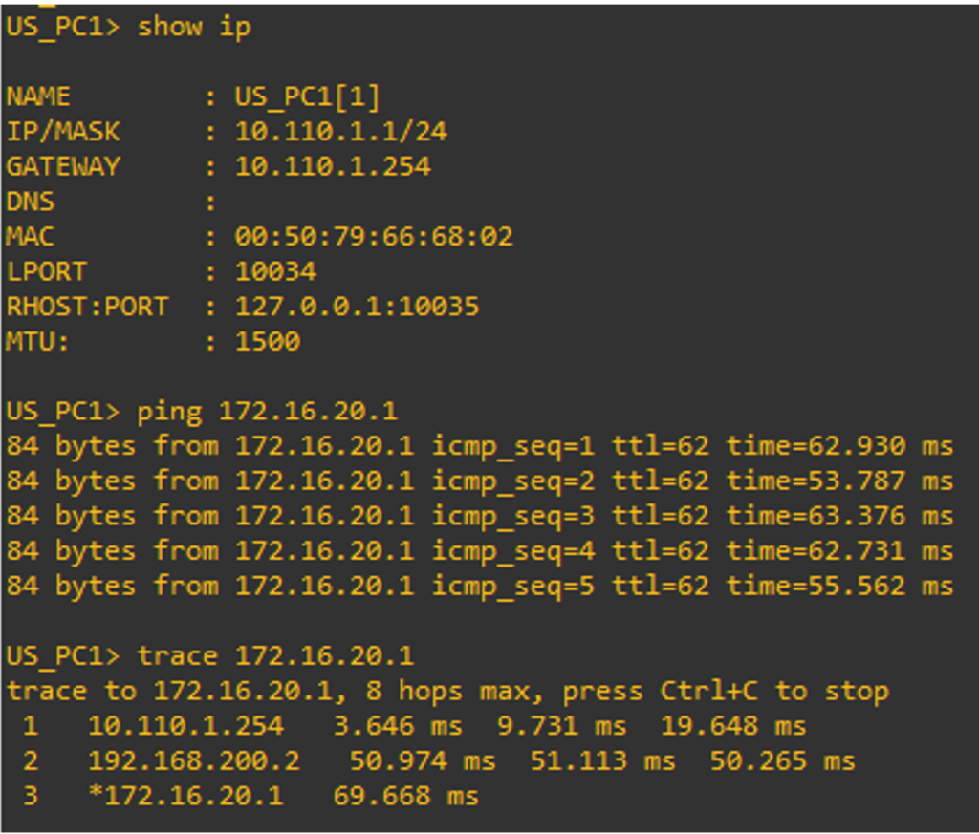The height and width of the screenshot is (834, 979).
Task: Click trace hop 1 address 10.110.1.254
Action: (x=185, y=726)
